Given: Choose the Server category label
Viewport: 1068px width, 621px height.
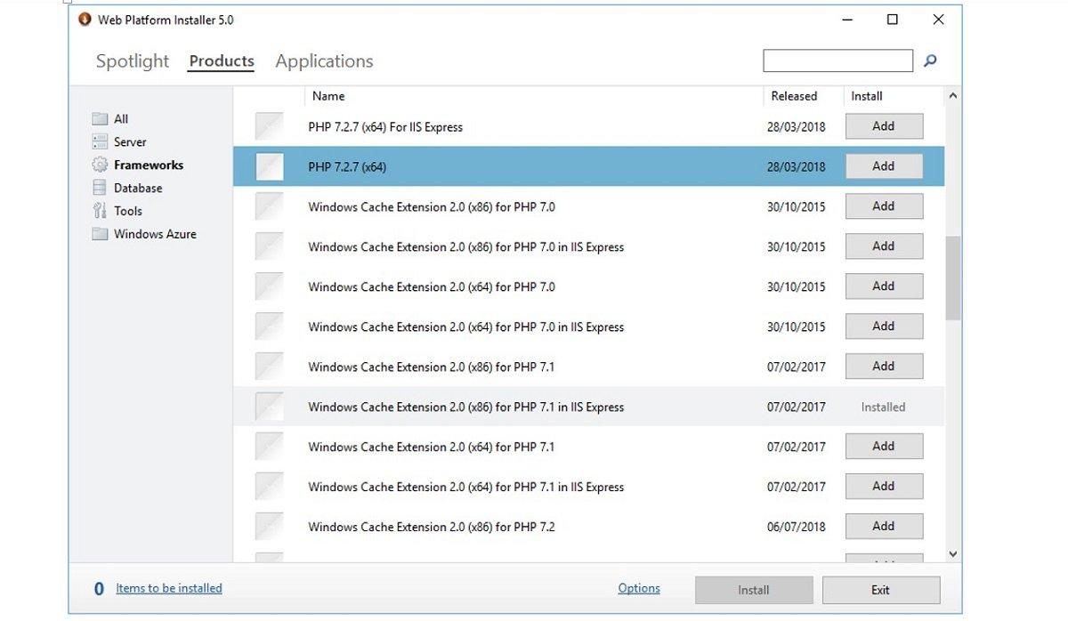Looking at the screenshot, I should pyautogui.click(x=130, y=142).
